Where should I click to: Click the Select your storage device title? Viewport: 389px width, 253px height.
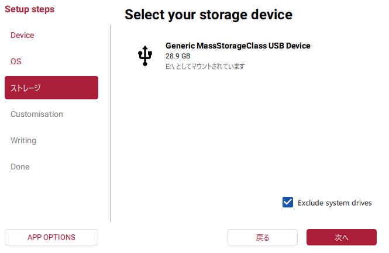point(208,15)
